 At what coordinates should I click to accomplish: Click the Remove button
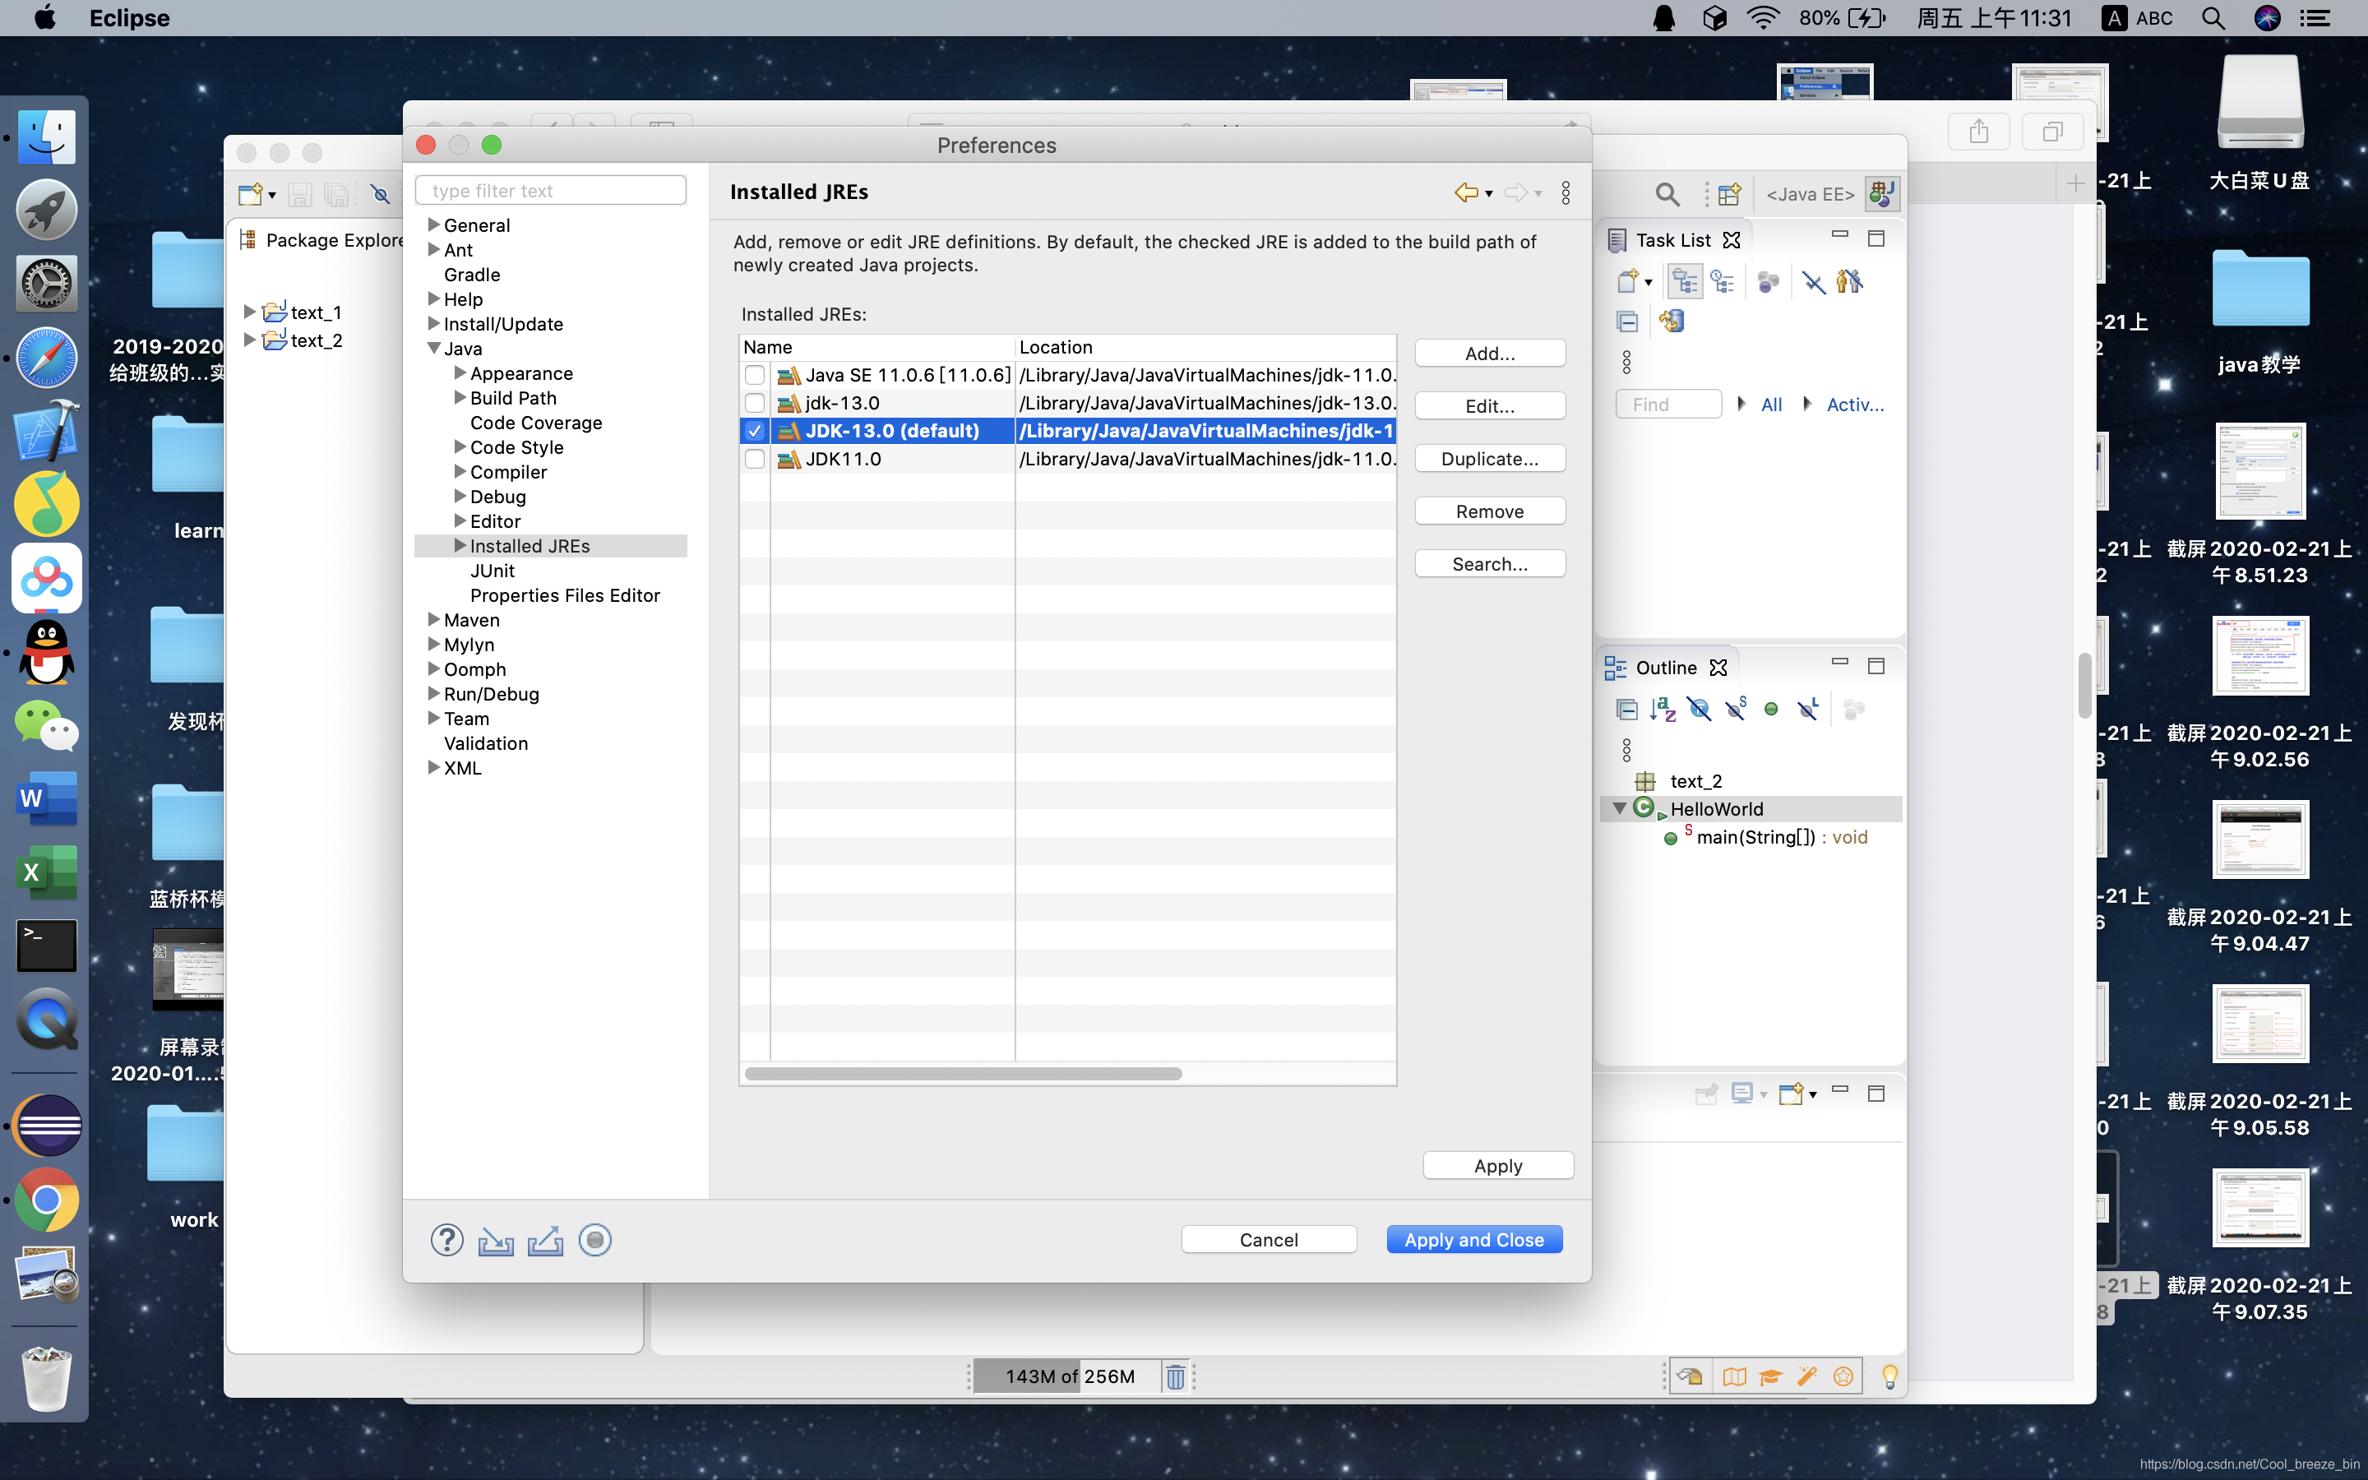coord(1489,511)
